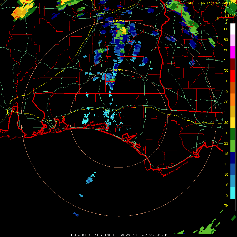Pick the bright orange legend swatch

233,100
